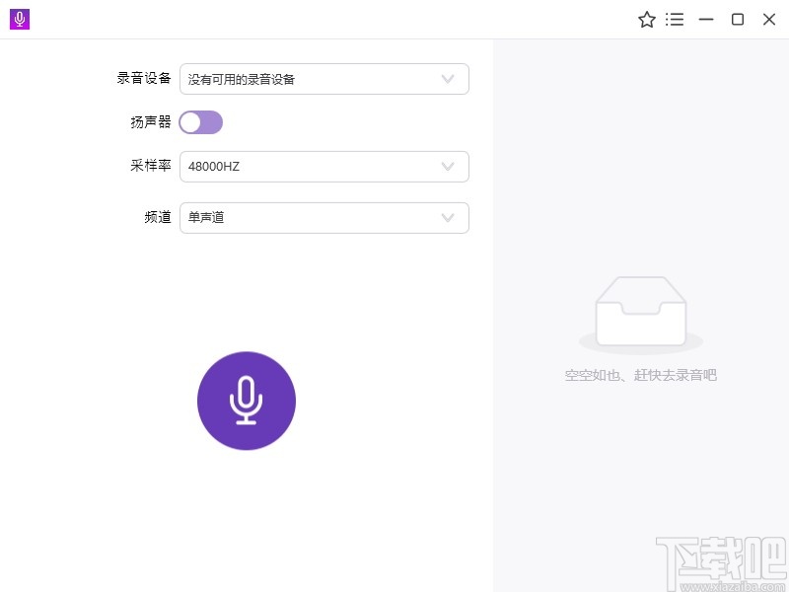Click the chevron arrow on the 录音设备 box
The width and height of the screenshot is (789, 592).
click(x=449, y=79)
